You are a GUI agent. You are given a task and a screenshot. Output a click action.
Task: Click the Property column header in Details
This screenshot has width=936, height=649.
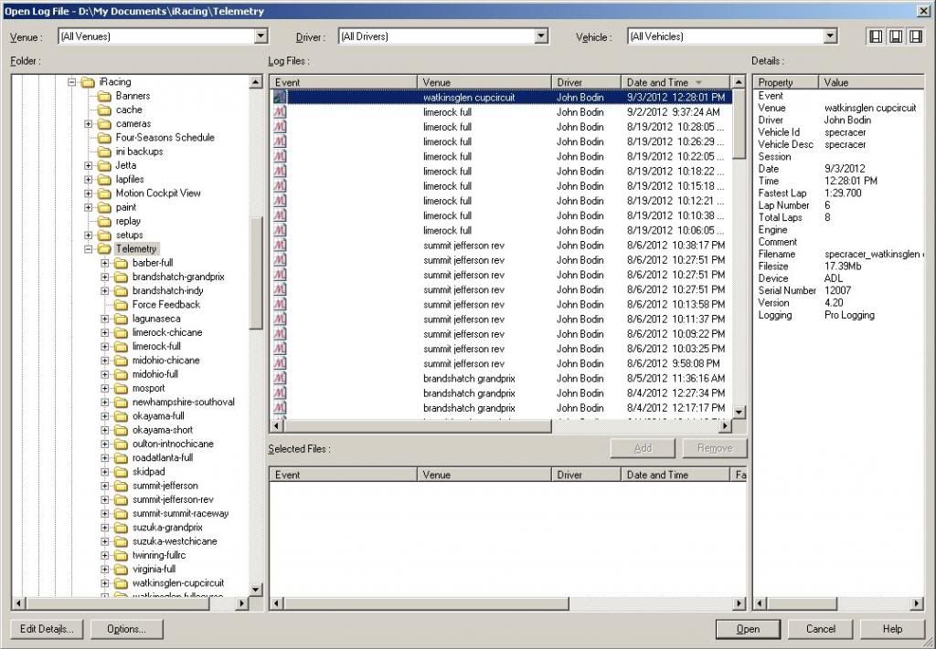click(785, 82)
